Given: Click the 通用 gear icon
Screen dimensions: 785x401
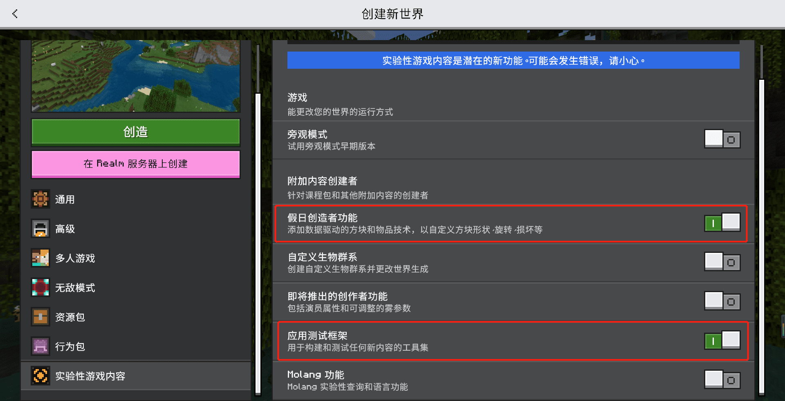Looking at the screenshot, I should point(40,199).
